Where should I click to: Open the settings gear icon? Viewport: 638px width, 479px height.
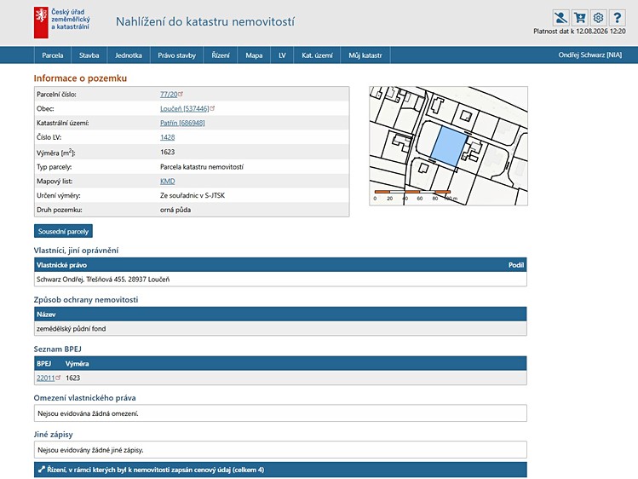598,18
